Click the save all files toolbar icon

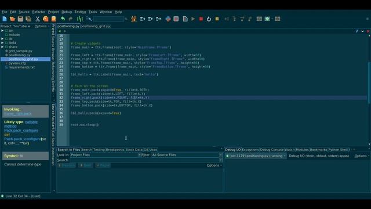pos(28,19)
